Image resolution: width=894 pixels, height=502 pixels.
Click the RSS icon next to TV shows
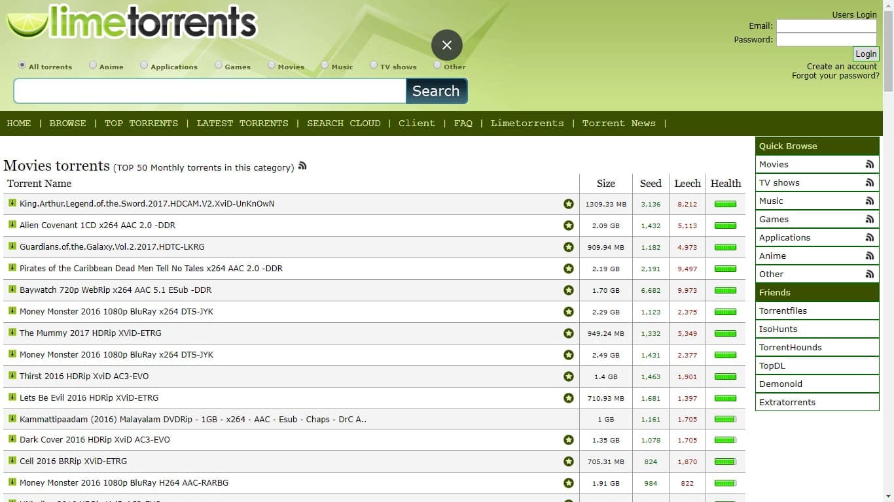tap(870, 183)
